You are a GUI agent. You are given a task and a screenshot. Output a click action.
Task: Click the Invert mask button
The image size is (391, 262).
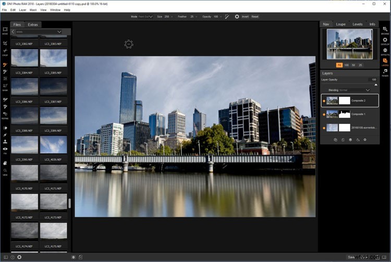(245, 17)
